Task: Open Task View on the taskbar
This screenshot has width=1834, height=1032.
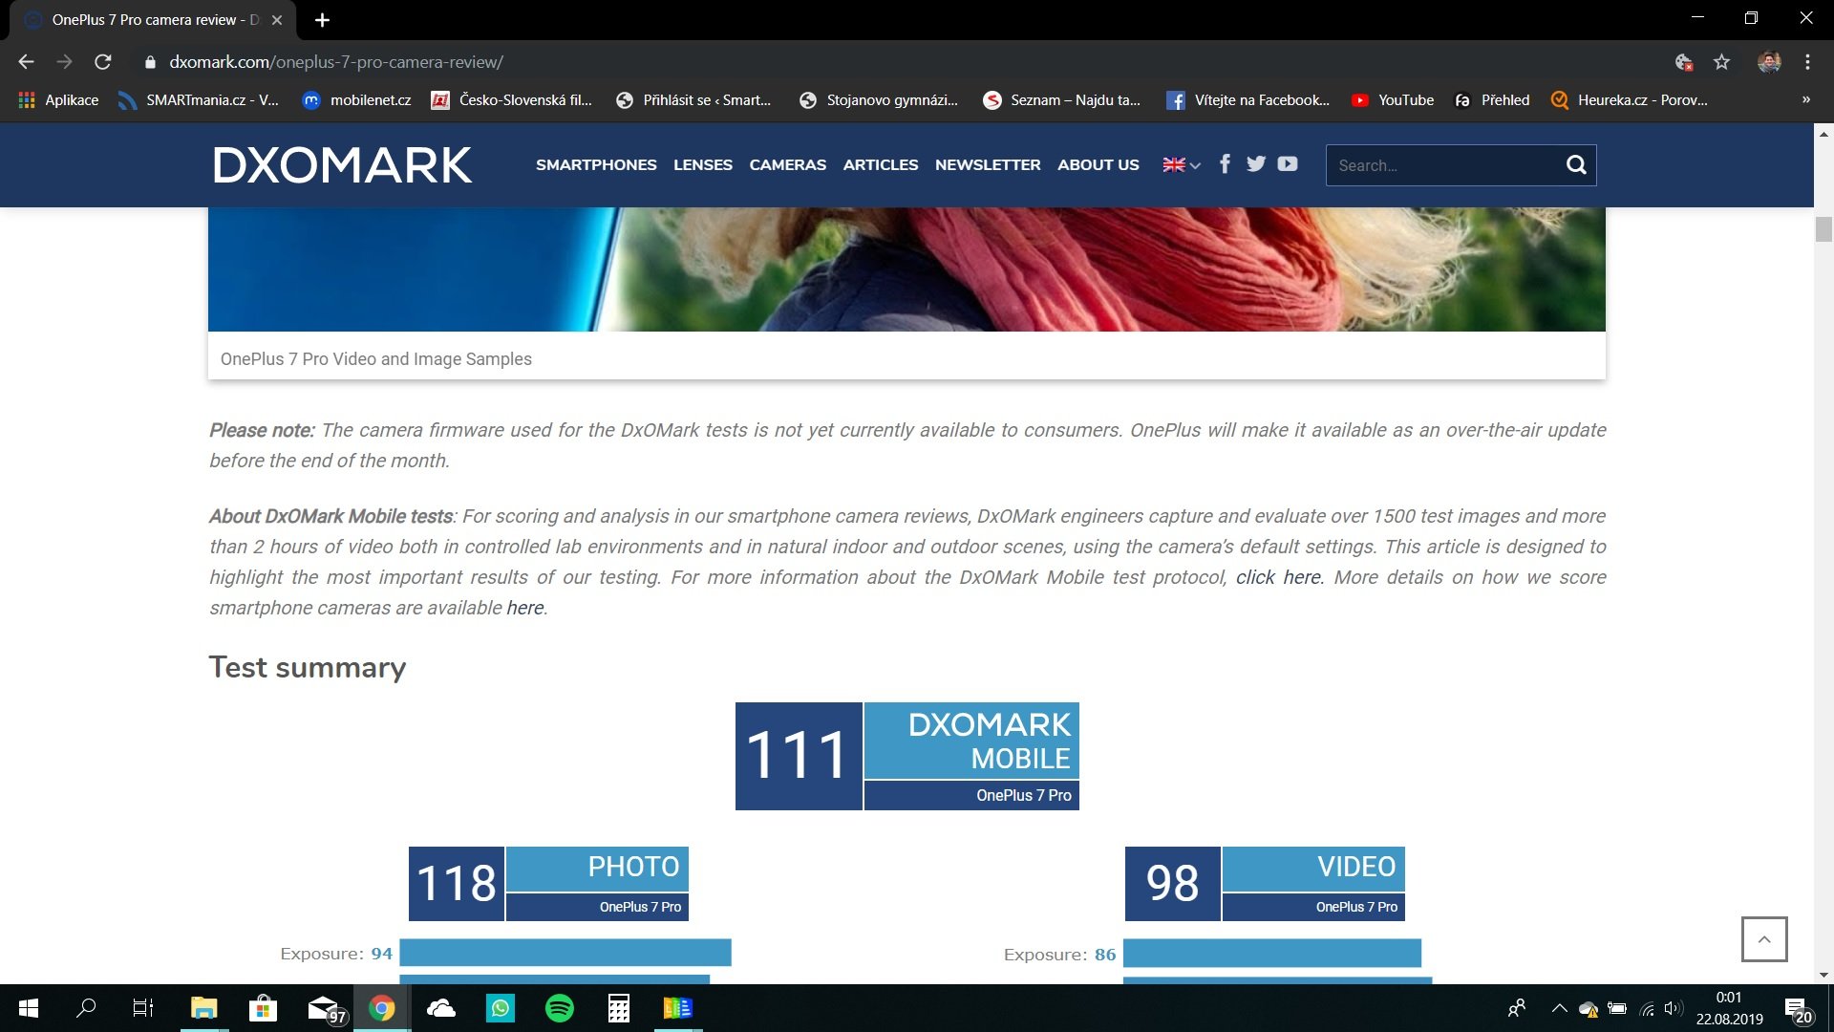Action: click(x=143, y=1008)
